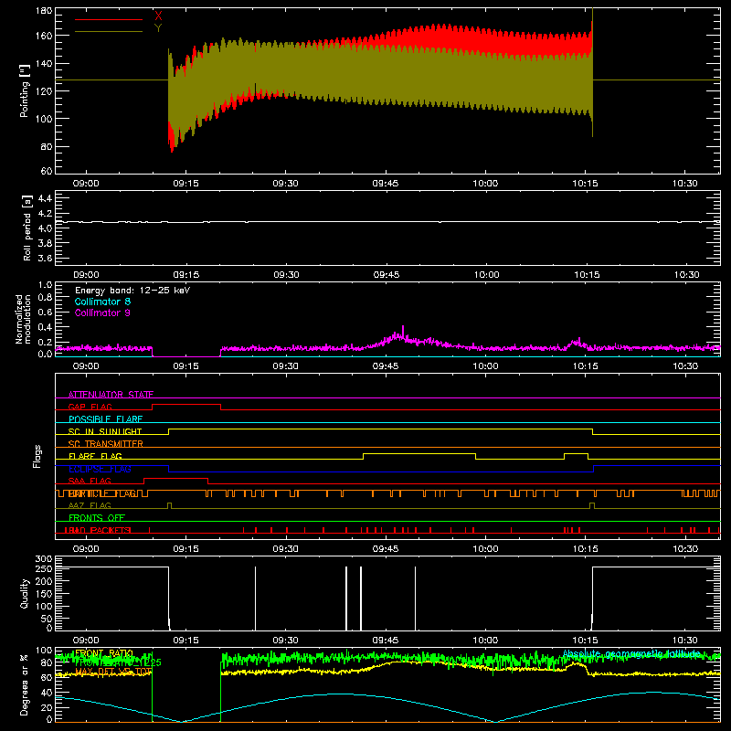Click the Collimator 8 legend label

coord(102,302)
